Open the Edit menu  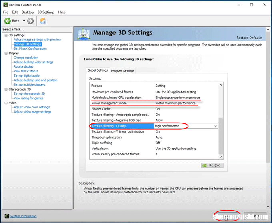(15, 12)
